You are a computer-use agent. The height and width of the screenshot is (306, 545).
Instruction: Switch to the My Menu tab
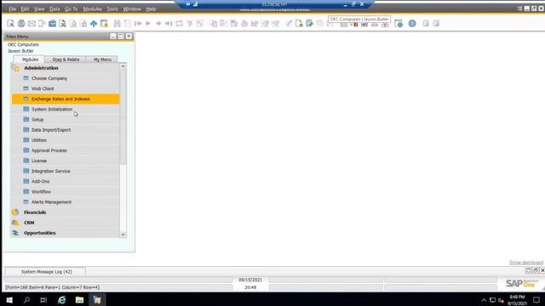(x=102, y=59)
